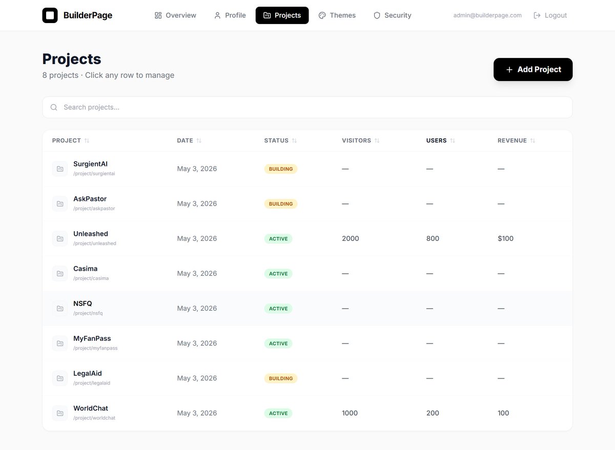Switch to the Themes tab
615x450 pixels.
337,15
